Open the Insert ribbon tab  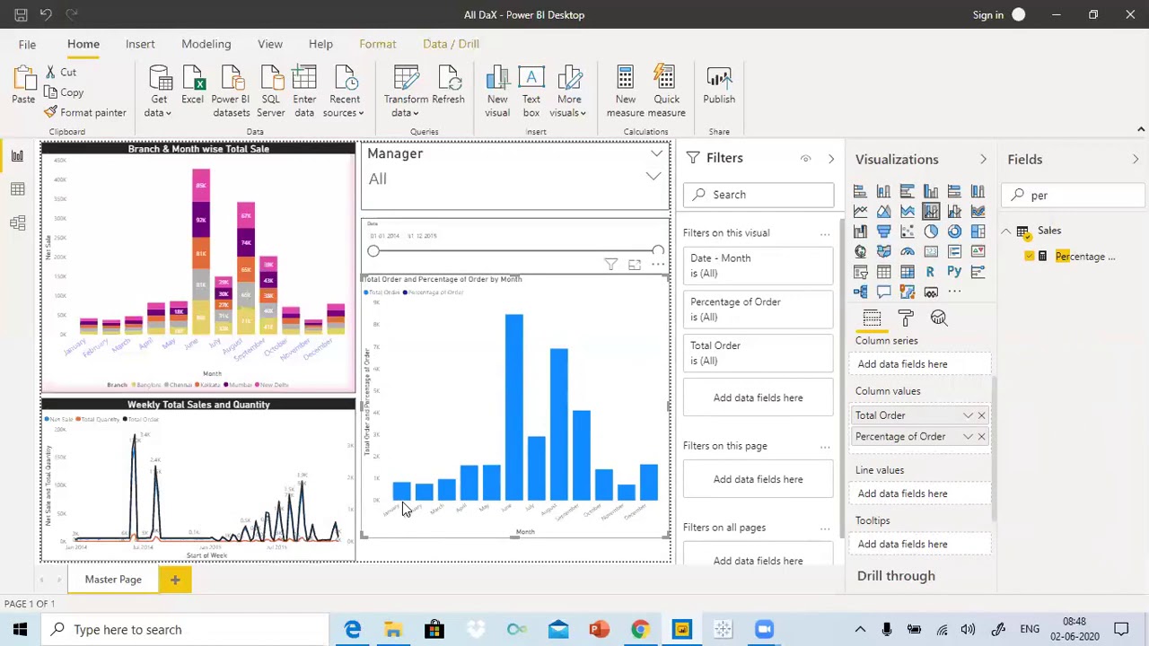pyautogui.click(x=140, y=44)
